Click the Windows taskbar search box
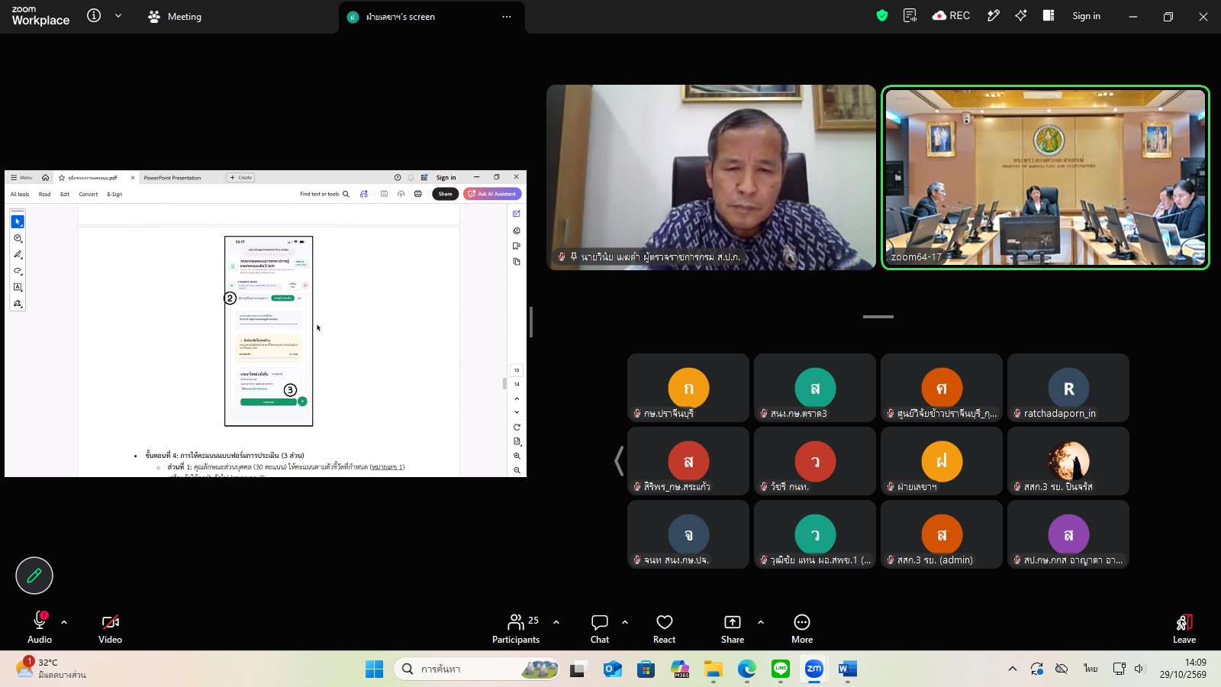1221x687 pixels. [x=477, y=669]
